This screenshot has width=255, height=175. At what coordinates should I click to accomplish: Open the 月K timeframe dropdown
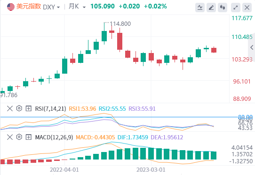click(77, 7)
